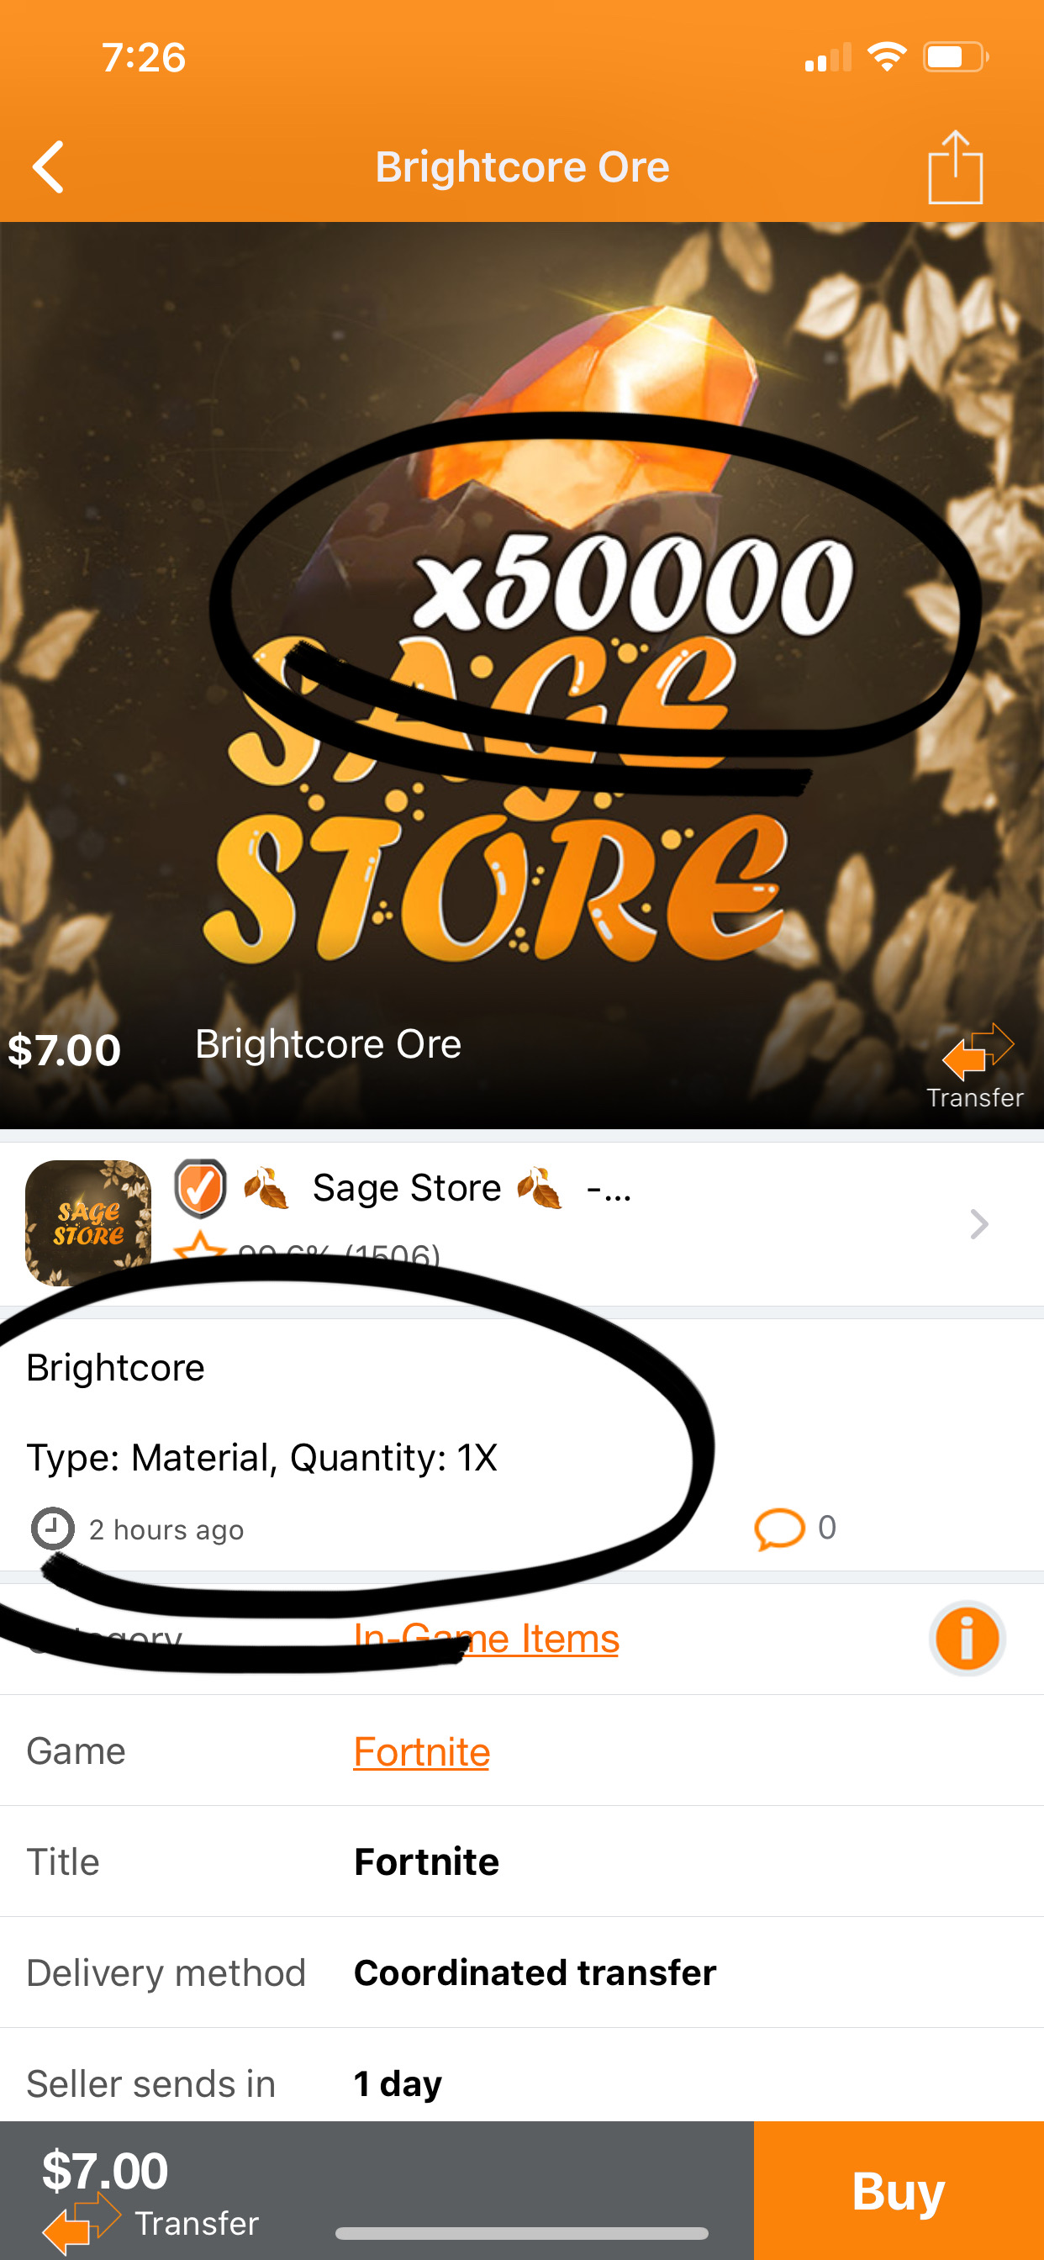Open the In-Game Items category link
This screenshot has width=1044, height=2260.
[x=486, y=1638]
